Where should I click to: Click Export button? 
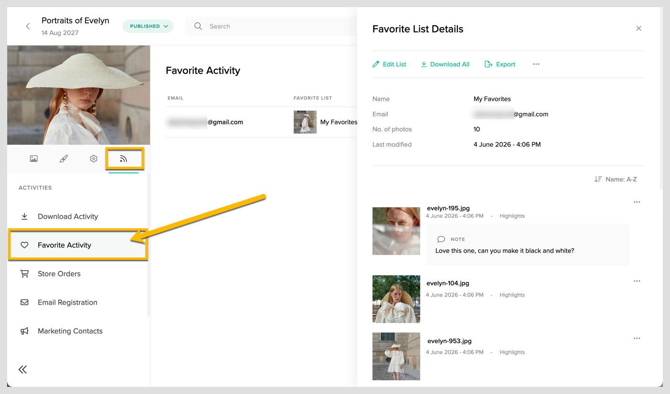click(x=500, y=64)
